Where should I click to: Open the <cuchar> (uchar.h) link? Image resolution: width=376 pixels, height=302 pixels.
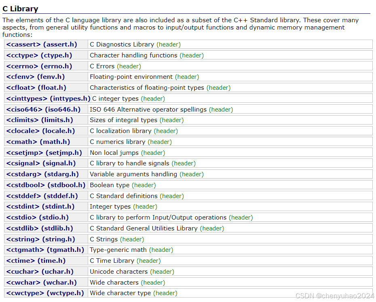coord(40,272)
